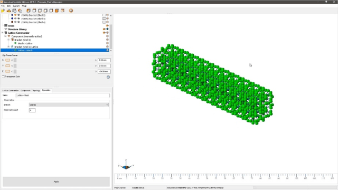The image size is (338, 190).
Task: Click the remove icon on Bracket (Shell 2) Lattice row
Action: pyautogui.click(x=107, y=46)
